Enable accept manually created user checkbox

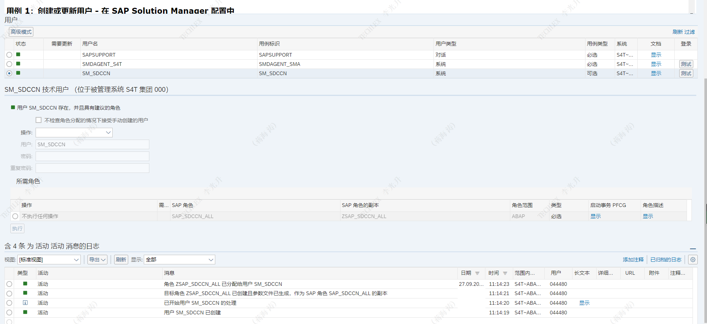point(39,120)
